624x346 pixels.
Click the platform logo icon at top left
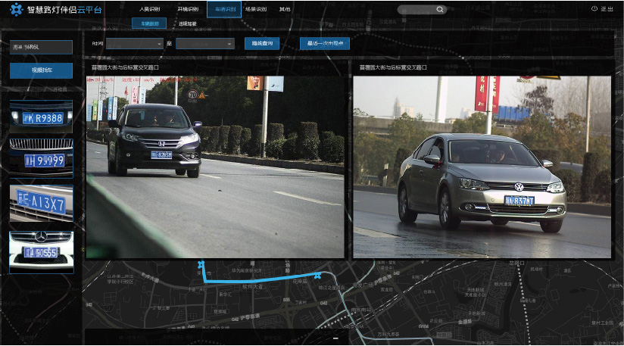(x=16, y=10)
